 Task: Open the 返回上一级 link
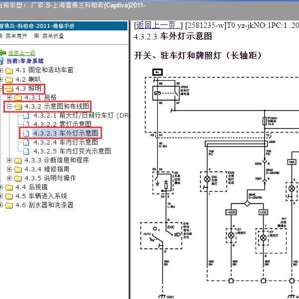click(x=21, y=53)
